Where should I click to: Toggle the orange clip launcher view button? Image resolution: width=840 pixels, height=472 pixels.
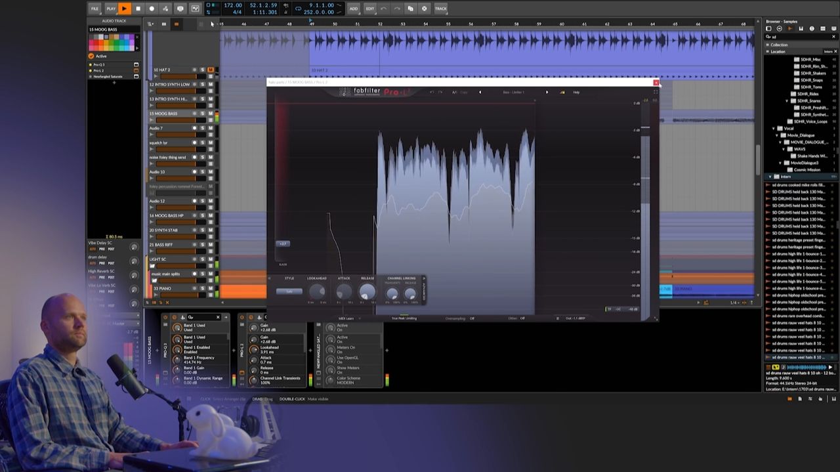coord(176,24)
